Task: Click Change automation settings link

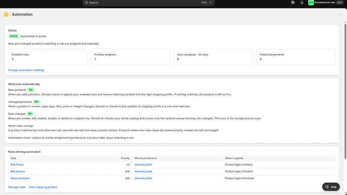Action: point(26,70)
